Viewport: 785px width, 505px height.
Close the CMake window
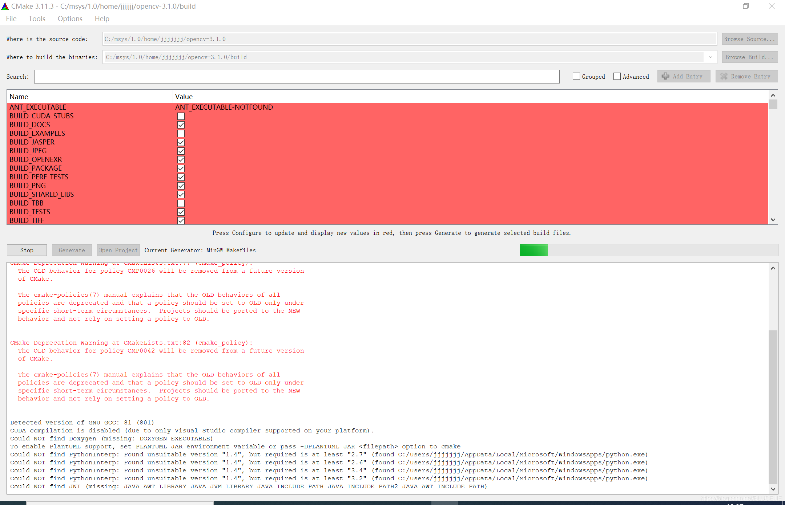pyautogui.click(x=772, y=6)
